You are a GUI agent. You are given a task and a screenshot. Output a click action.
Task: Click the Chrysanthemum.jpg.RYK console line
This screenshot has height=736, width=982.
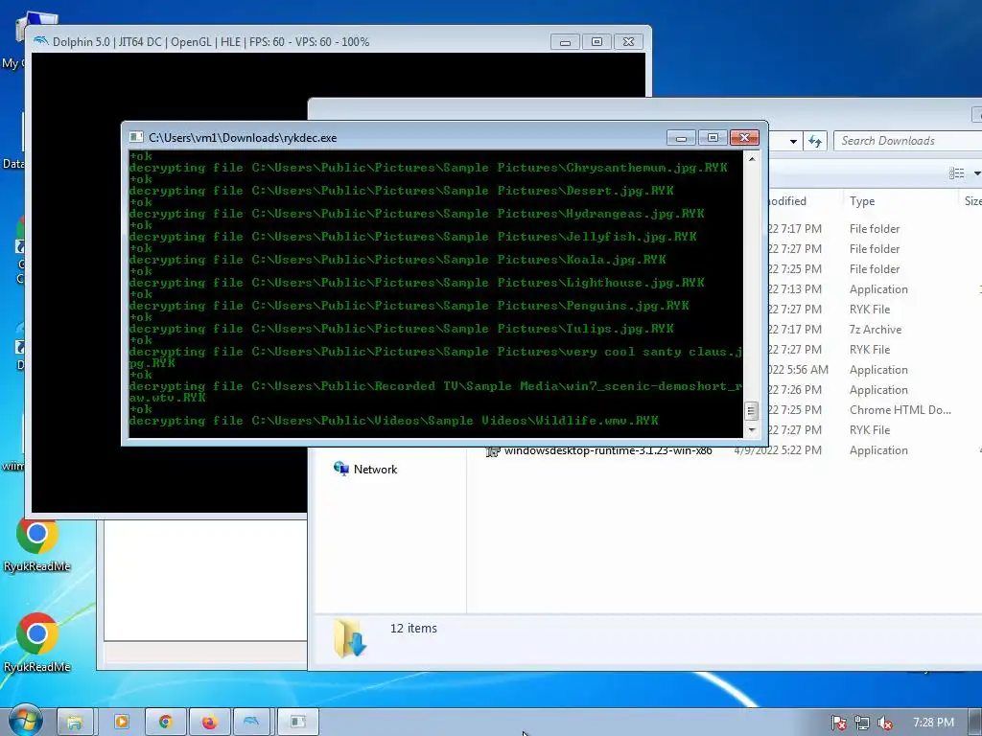tap(429, 168)
